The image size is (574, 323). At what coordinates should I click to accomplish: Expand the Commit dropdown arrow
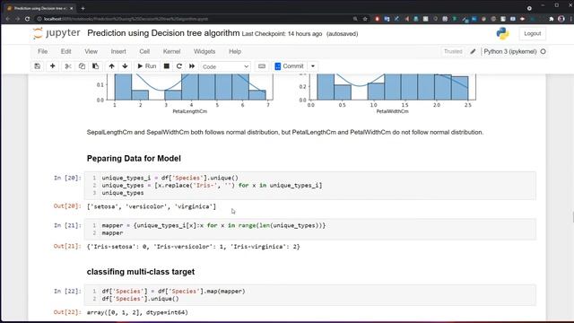(313, 66)
